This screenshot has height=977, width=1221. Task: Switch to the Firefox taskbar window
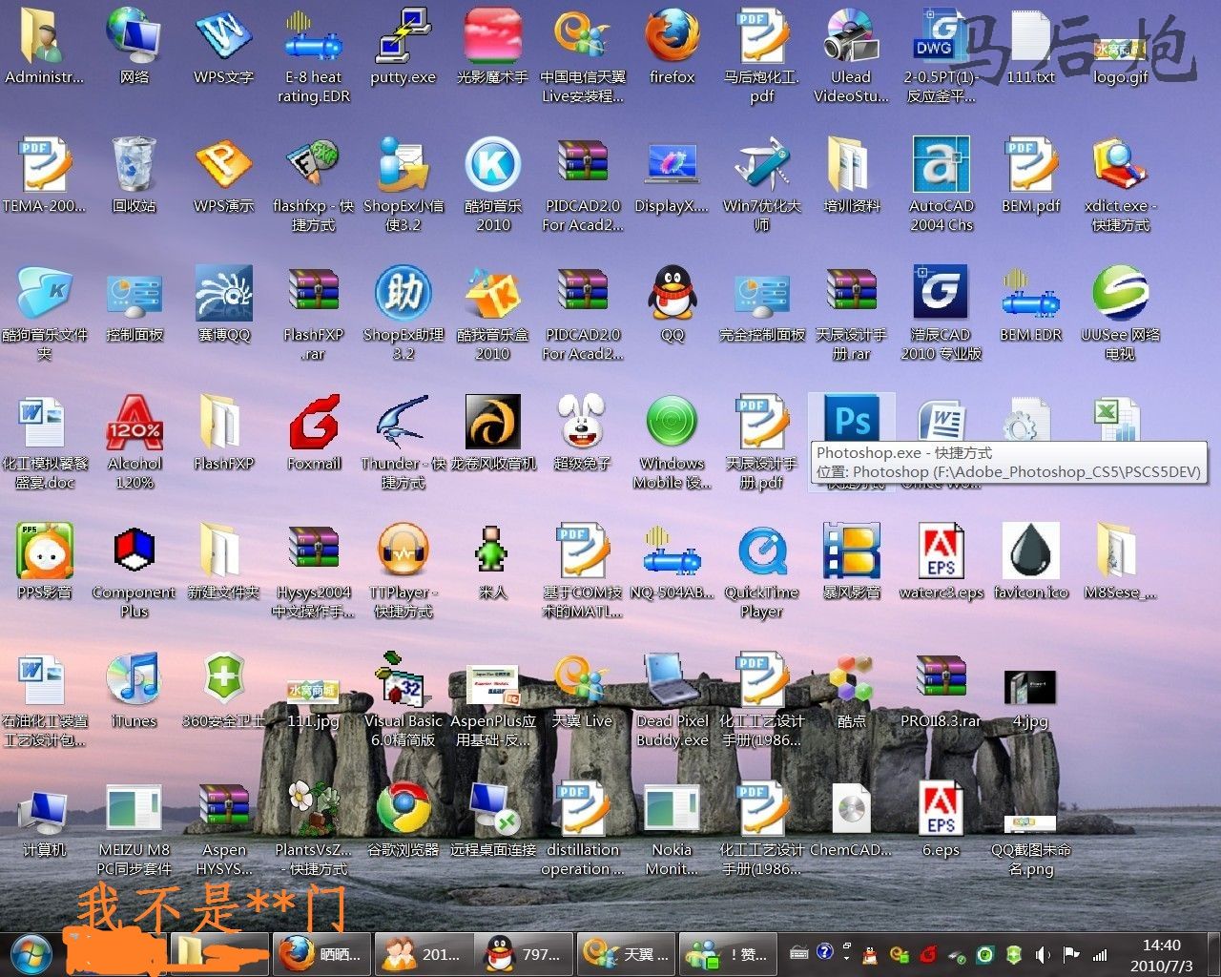point(321,953)
